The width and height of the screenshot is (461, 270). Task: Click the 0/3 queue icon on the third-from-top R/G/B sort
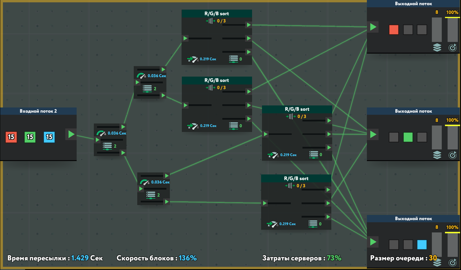pos(291,117)
